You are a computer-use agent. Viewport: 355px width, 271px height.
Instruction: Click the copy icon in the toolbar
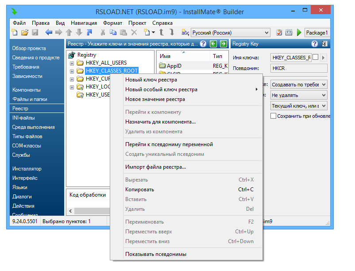[x=113, y=32]
